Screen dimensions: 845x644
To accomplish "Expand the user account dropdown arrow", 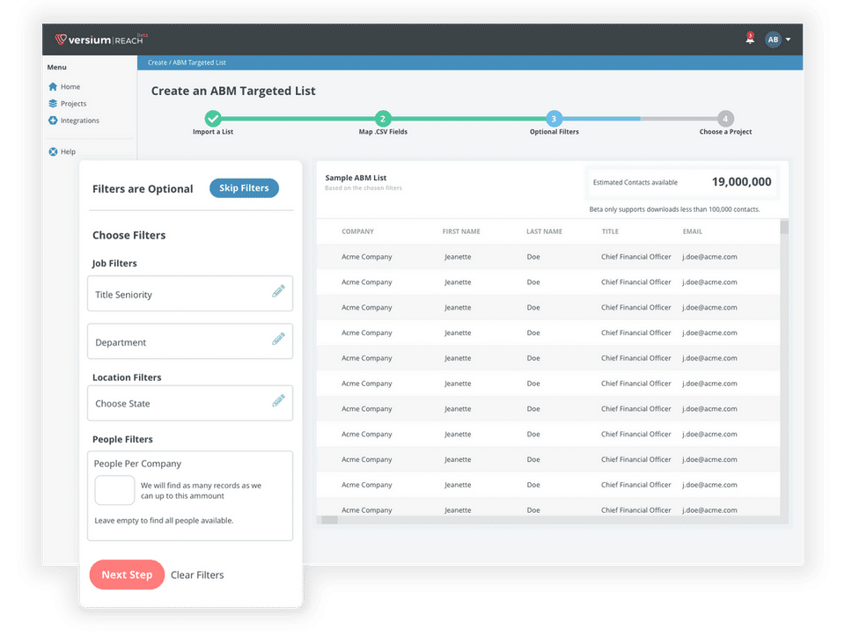I will 788,40.
